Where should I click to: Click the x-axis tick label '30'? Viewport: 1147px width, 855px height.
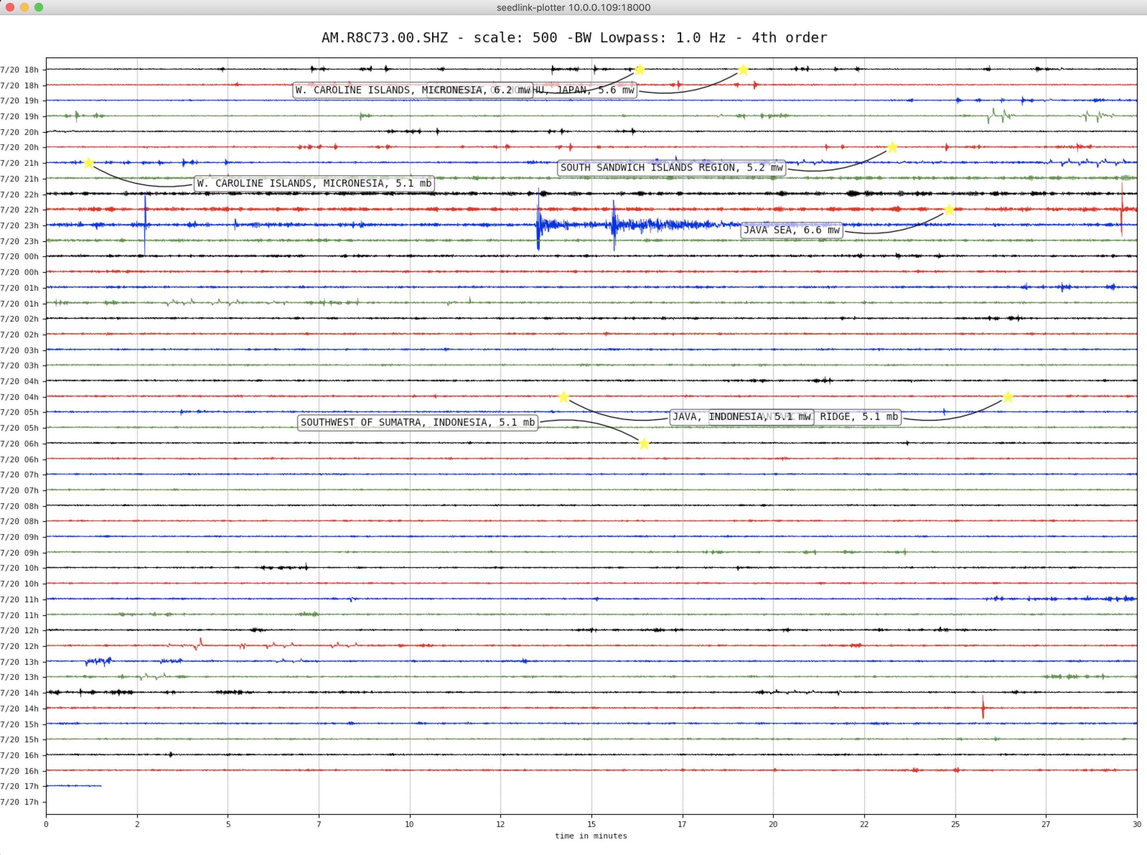1137,824
